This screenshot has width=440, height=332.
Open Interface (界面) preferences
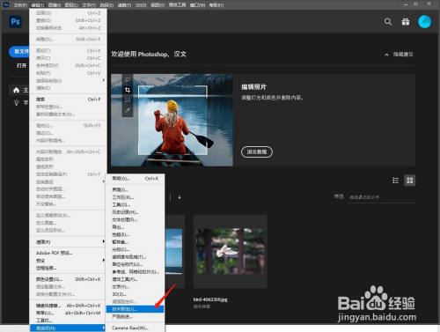[x=135, y=190]
